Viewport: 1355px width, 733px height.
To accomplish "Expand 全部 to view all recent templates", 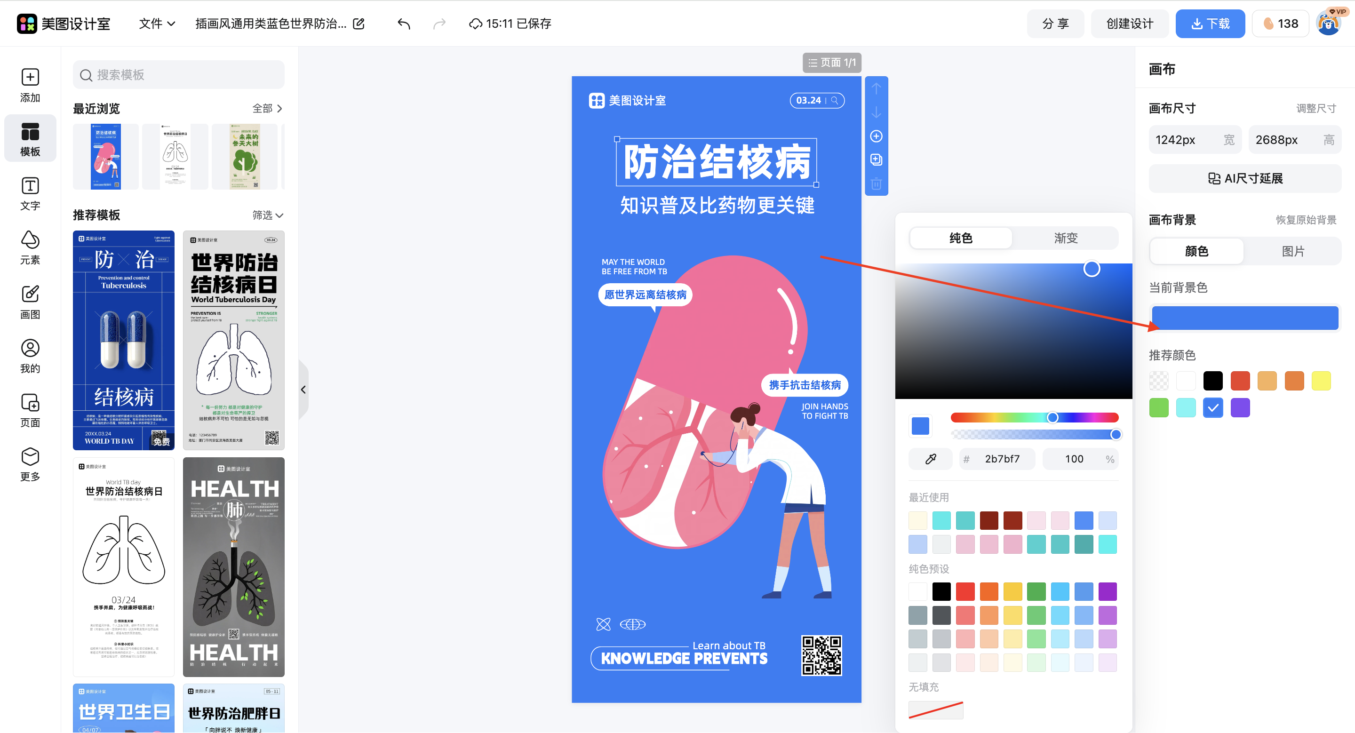I will (x=266, y=108).
